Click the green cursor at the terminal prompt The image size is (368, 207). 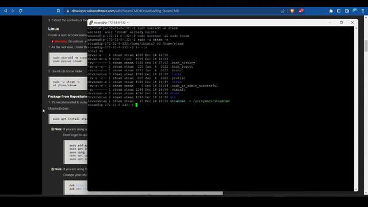(137, 105)
